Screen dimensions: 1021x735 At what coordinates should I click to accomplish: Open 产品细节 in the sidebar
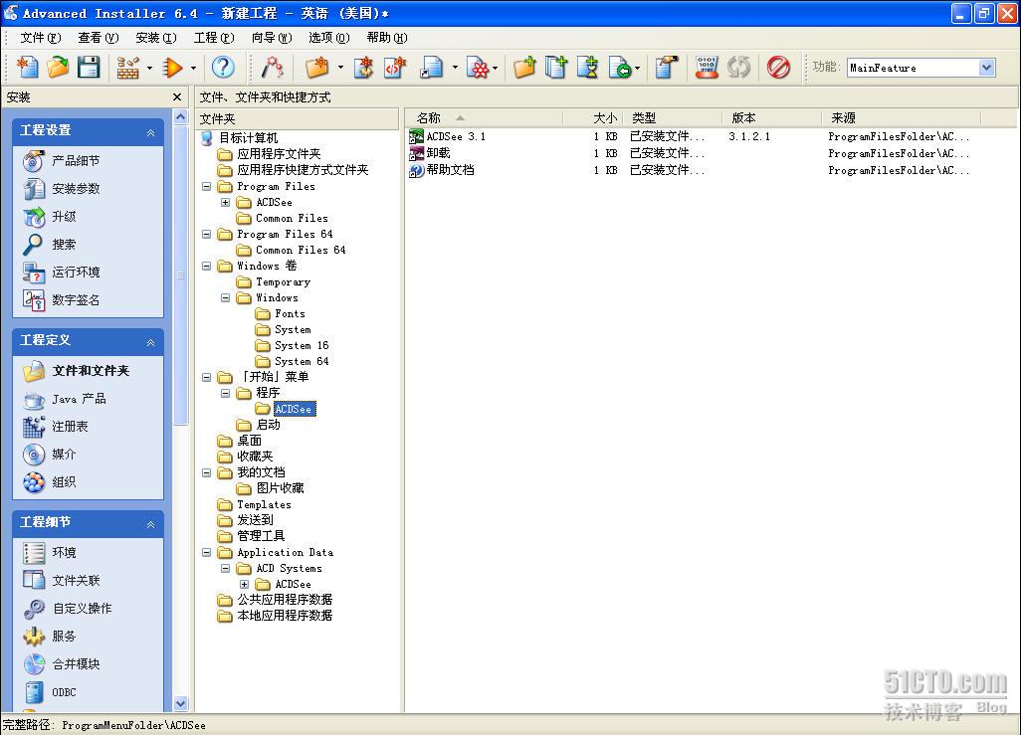62,161
